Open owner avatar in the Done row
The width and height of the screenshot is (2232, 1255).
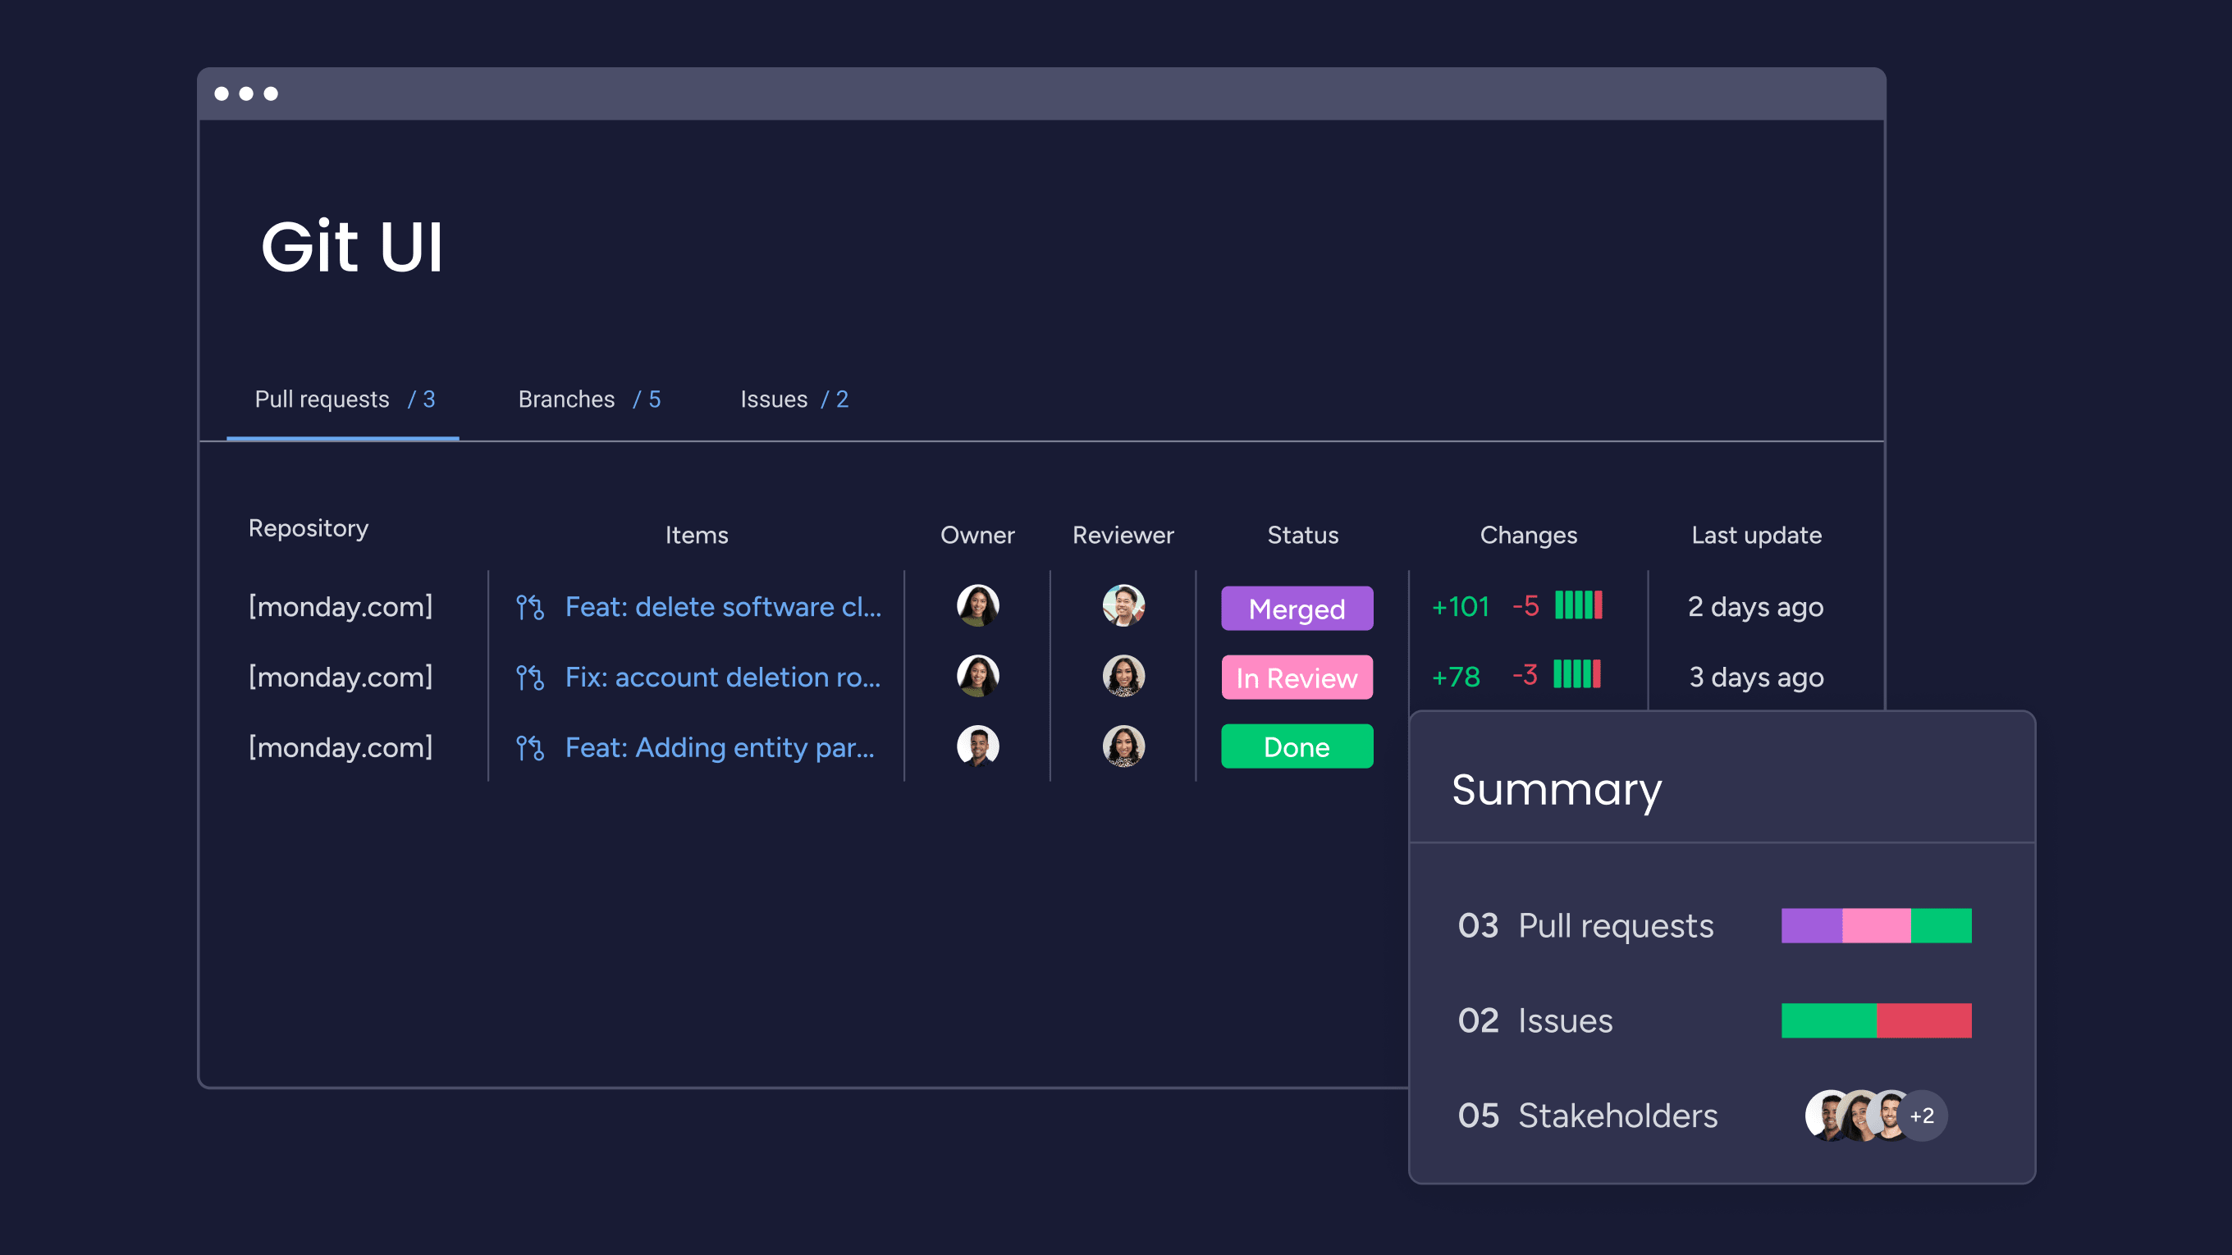pos(977,746)
